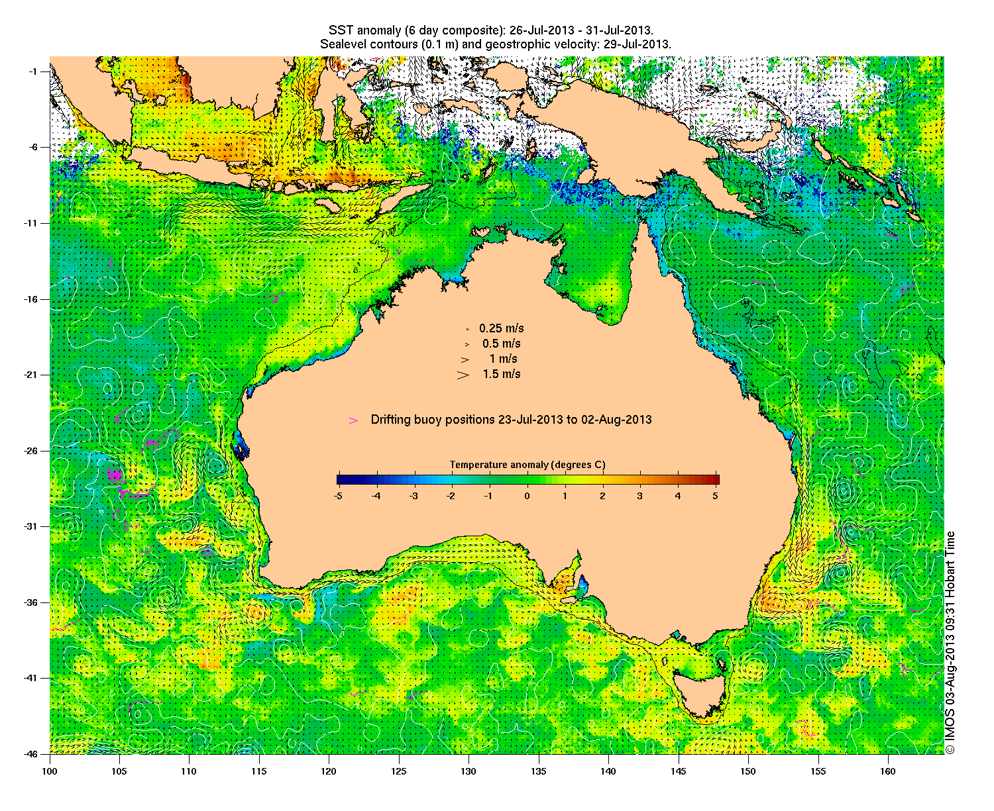Click longitude axis label 105

tap(119, 771)
